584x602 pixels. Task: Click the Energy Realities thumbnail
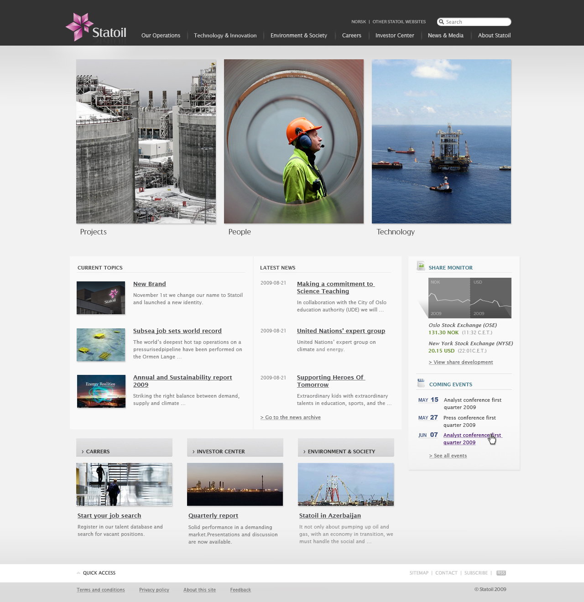(101, 391)
